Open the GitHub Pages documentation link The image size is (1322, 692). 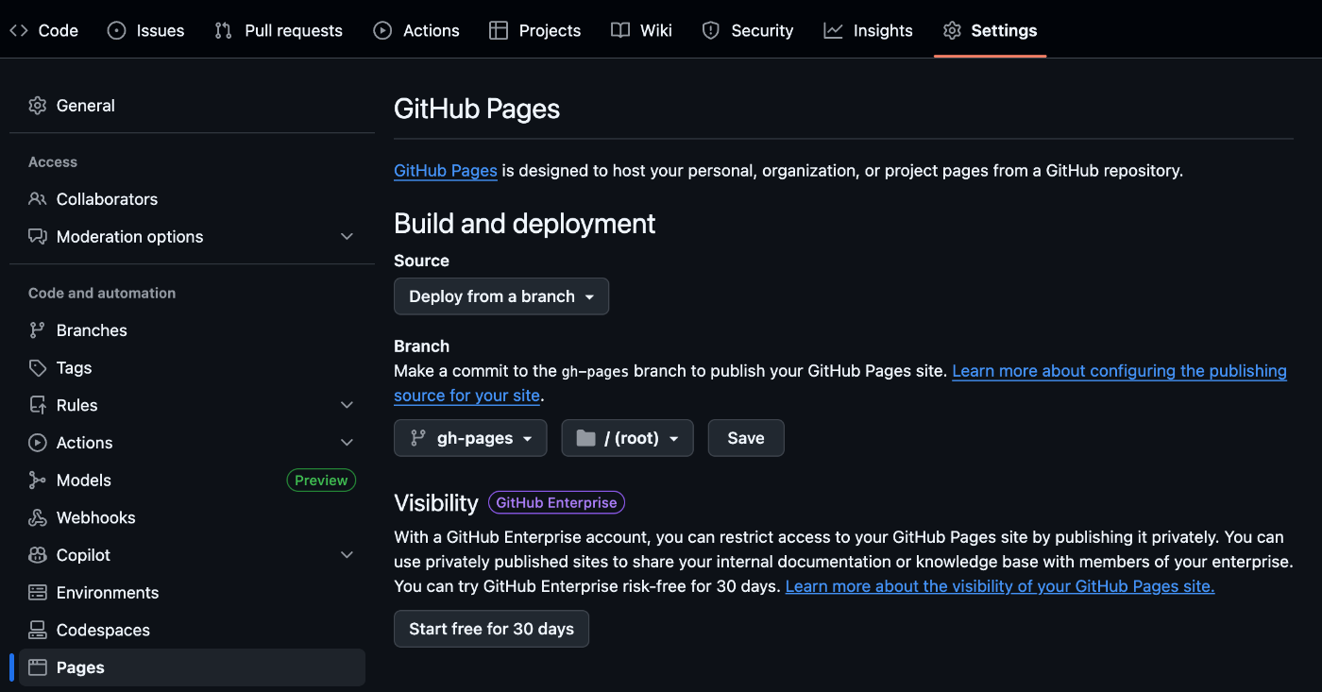click(x=445, y=171)
